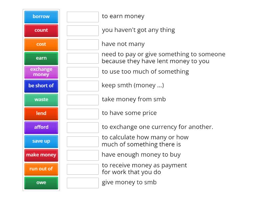Select the earn word tile
266x200 pixels.
[x=41, y=58]
